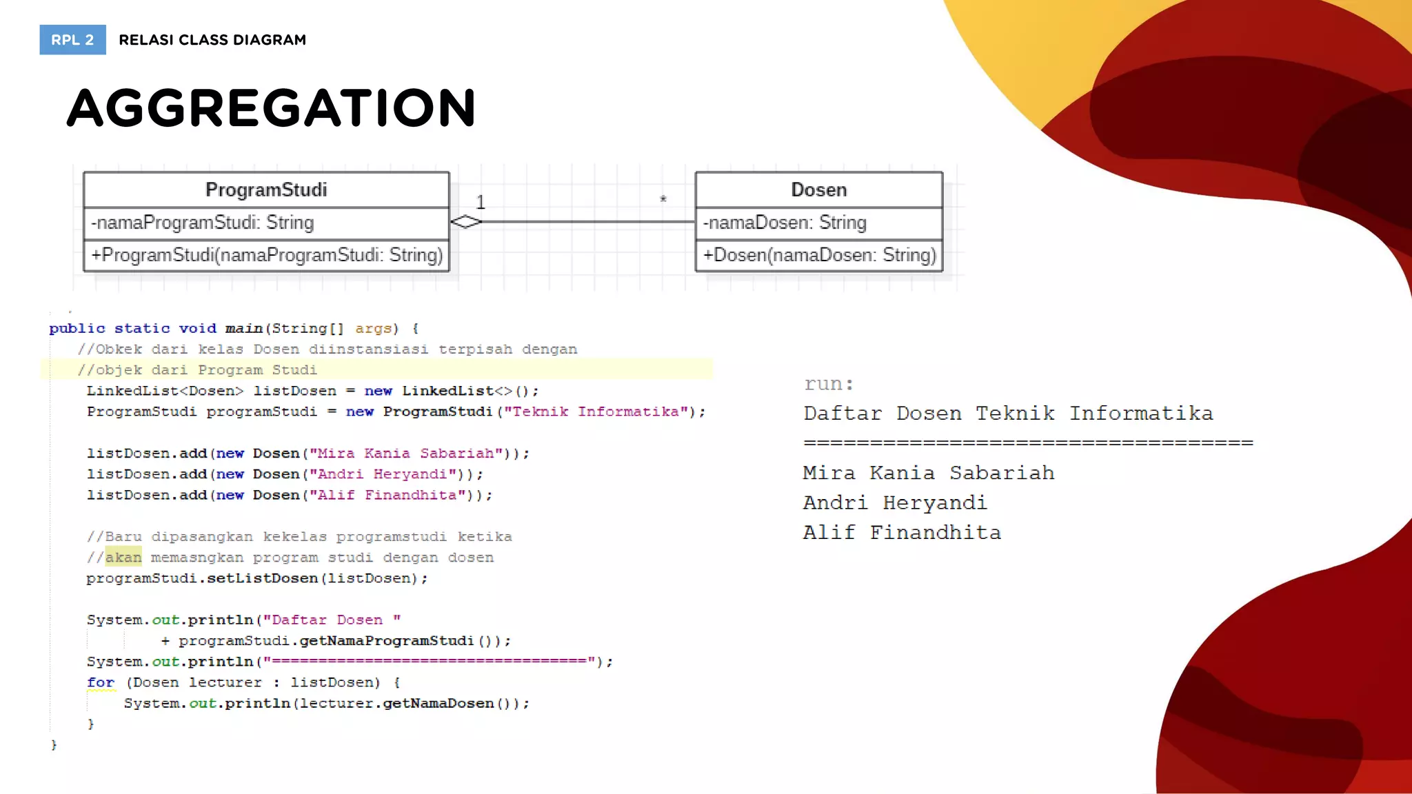Click the highlighted word akan in comment
Image resolution: width=1412 pixels, height=794 pixels.
[123, 557]
